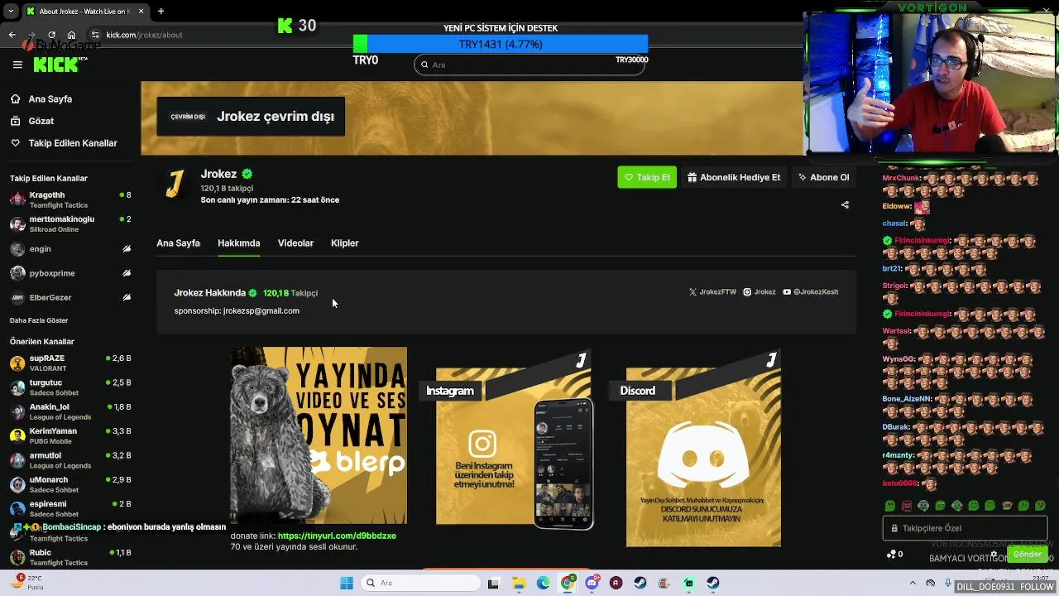
Task: Click the share icon under Abone Ol
Action: coord(845,204)
